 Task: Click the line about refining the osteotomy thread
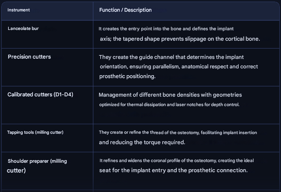click(x=178, y=133)
